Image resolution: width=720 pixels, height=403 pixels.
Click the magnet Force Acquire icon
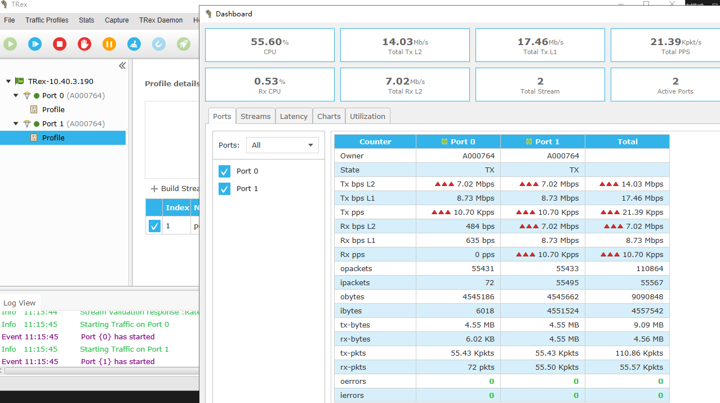(x=158, y=43)
